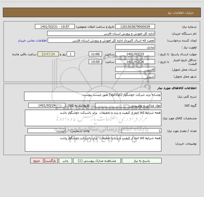Click price validity time 10:00
The width and height of the screenshot is (204, 197).
pyautogui.click(x=95, y=62)
